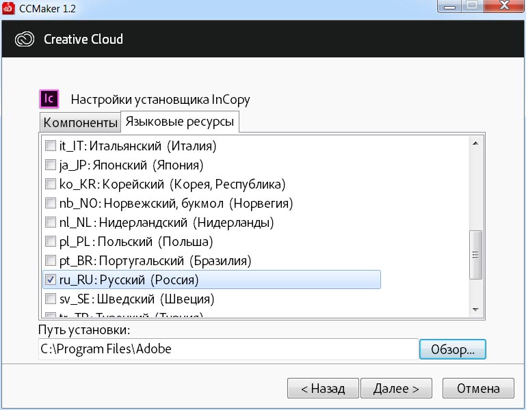
Task: Check the it_IT Italian language checkbox
Action: click(x=51, y=146)
